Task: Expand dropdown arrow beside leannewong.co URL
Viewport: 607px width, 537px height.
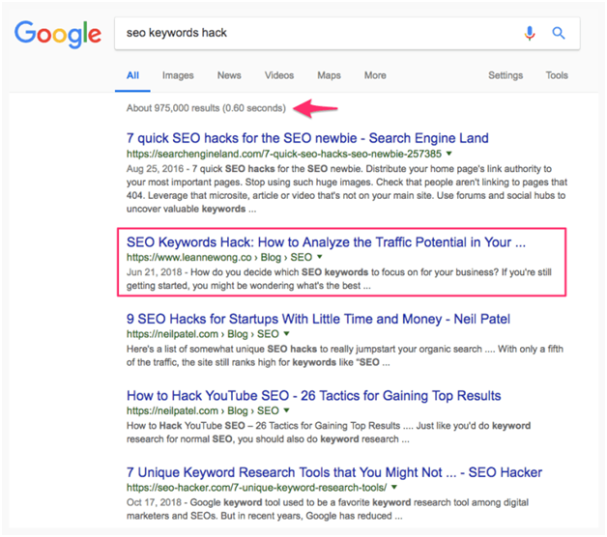Action: (x=320, y=257)
